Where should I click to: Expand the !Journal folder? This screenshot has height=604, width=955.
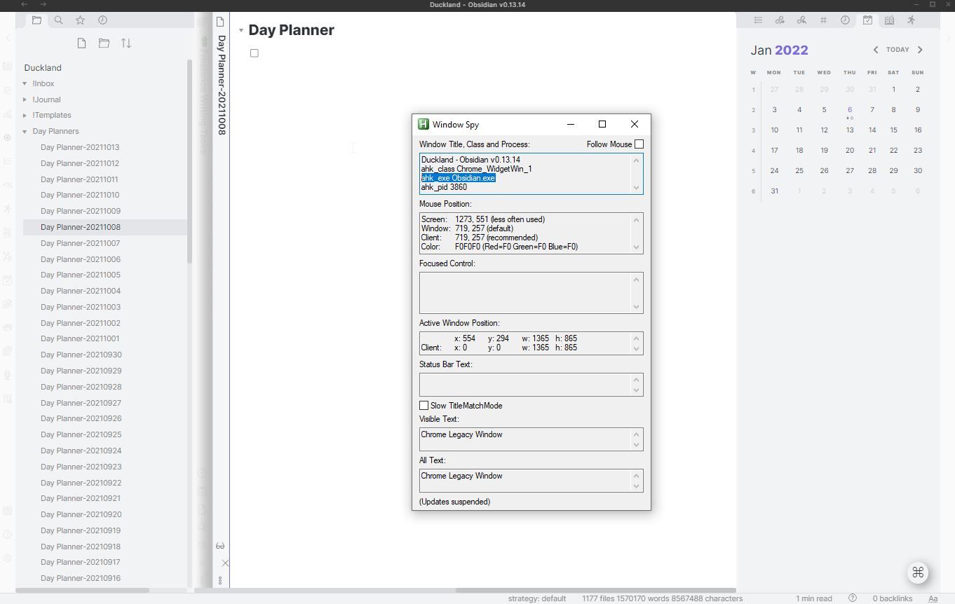tap(25, 99)
